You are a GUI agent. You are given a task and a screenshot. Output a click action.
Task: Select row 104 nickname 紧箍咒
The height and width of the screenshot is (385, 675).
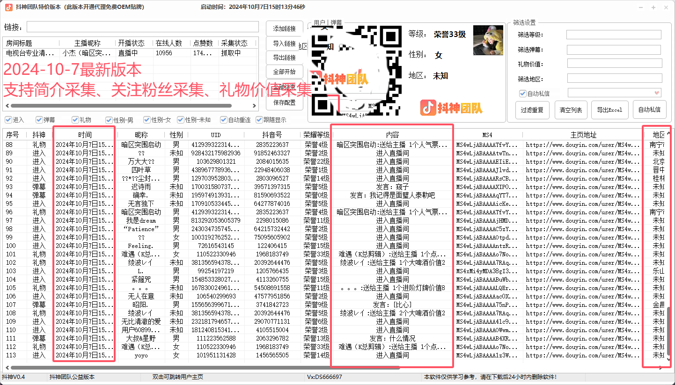click(x=141, y=279)
